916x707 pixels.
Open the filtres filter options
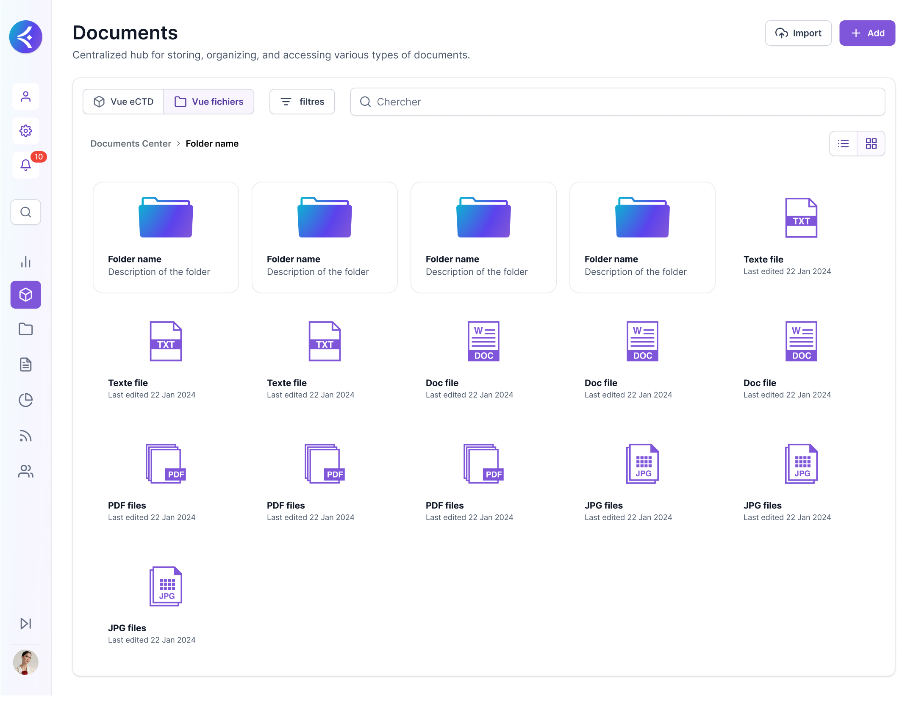pos(302,102)
